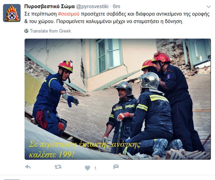Viewport: 215px width, 180px height.
Task: Open the Fire Service flame avatar
Action: pyautogui.click(x=12, y=13)
